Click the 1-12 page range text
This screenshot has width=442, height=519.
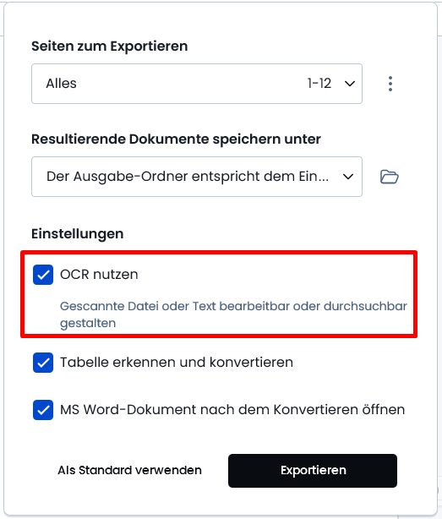point(319,84)
